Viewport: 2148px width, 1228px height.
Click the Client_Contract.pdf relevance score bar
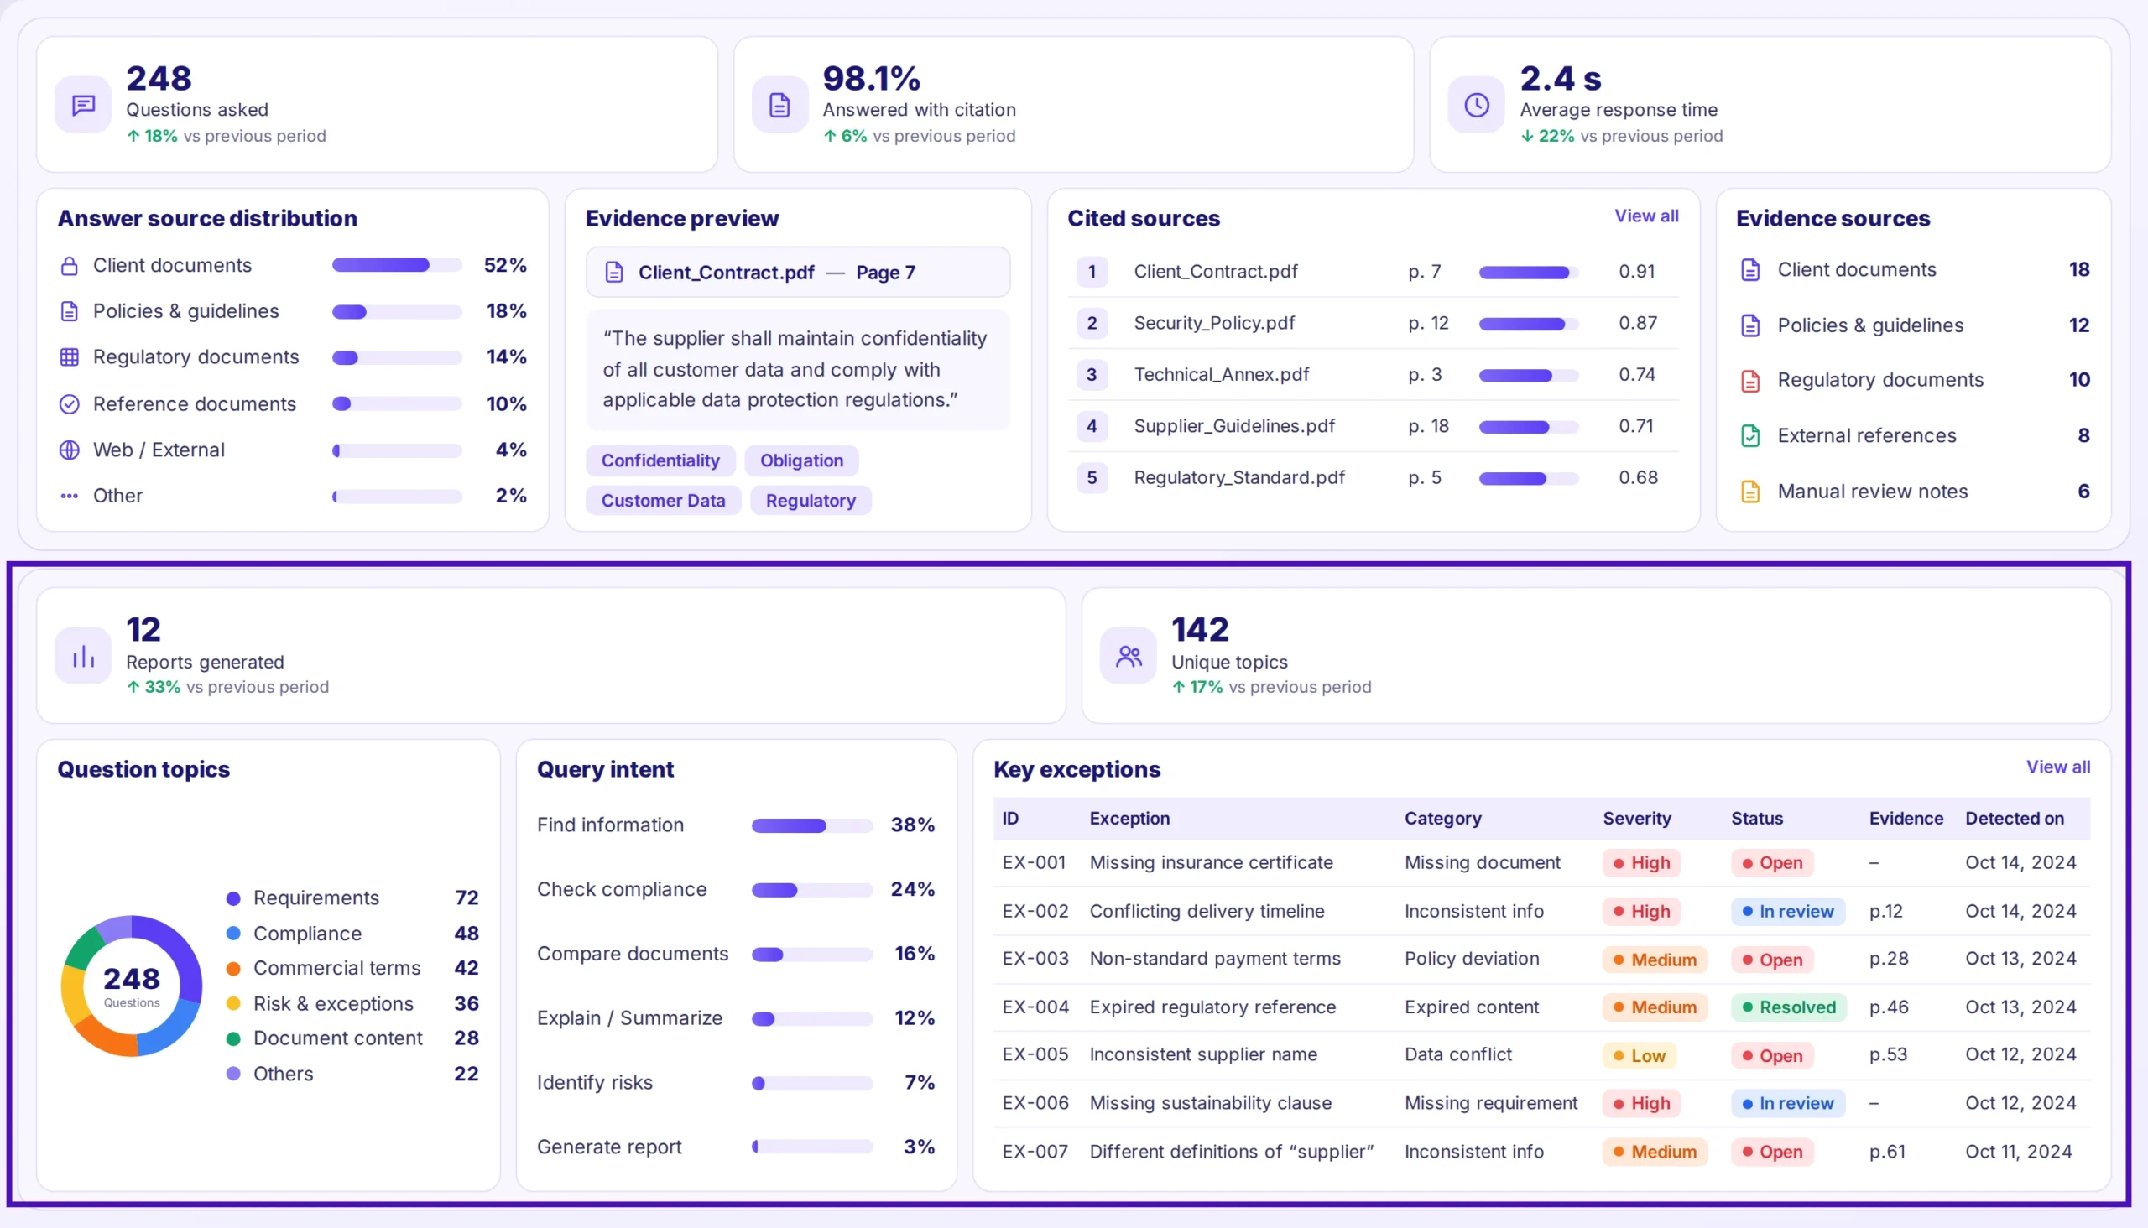[1528, 272]
